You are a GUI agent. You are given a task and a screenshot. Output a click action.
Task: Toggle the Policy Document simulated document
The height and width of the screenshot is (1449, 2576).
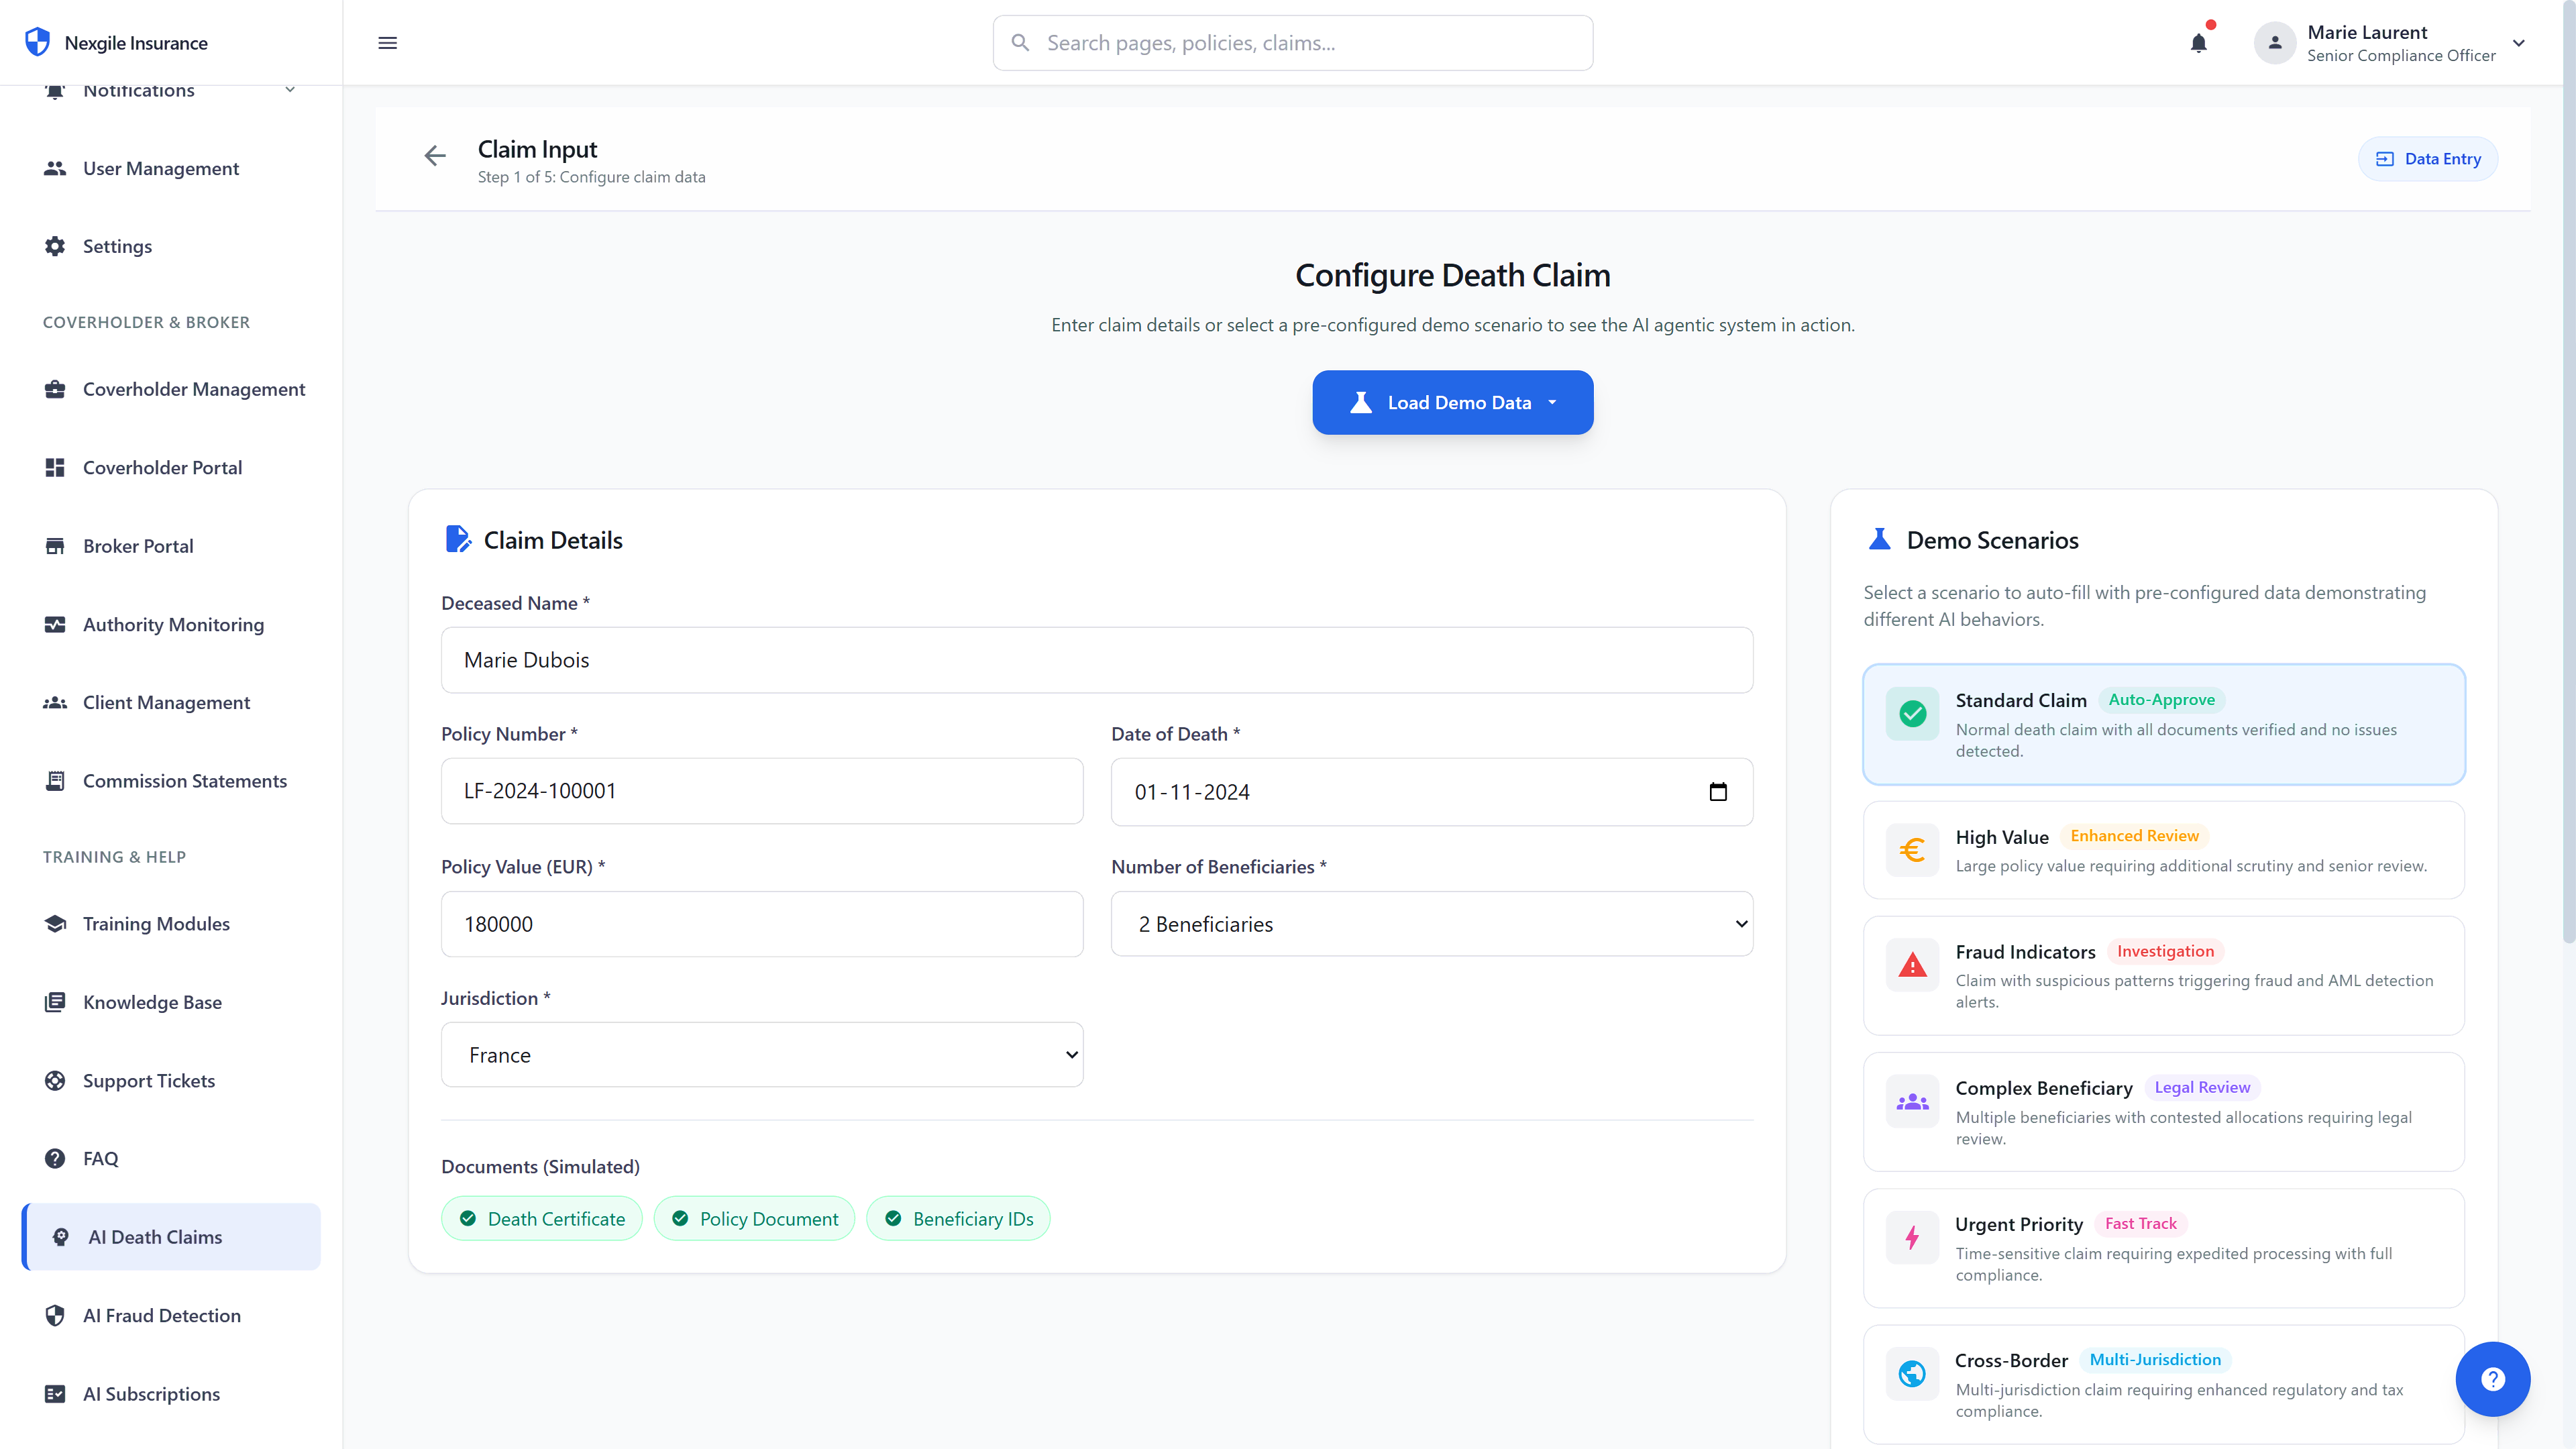coord(755,1218)
